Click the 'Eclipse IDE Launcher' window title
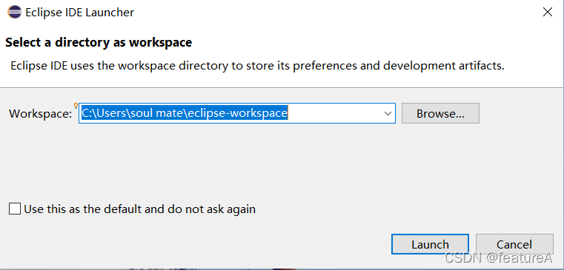564x270 pixels. click(x=80, y=13)
